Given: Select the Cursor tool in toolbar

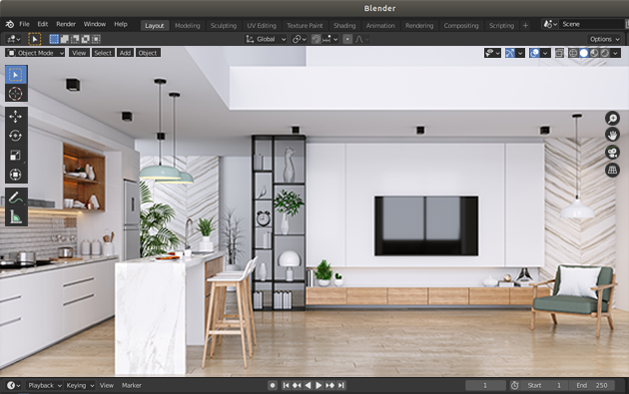Looking at the screenshot, I should coord(16,94).
